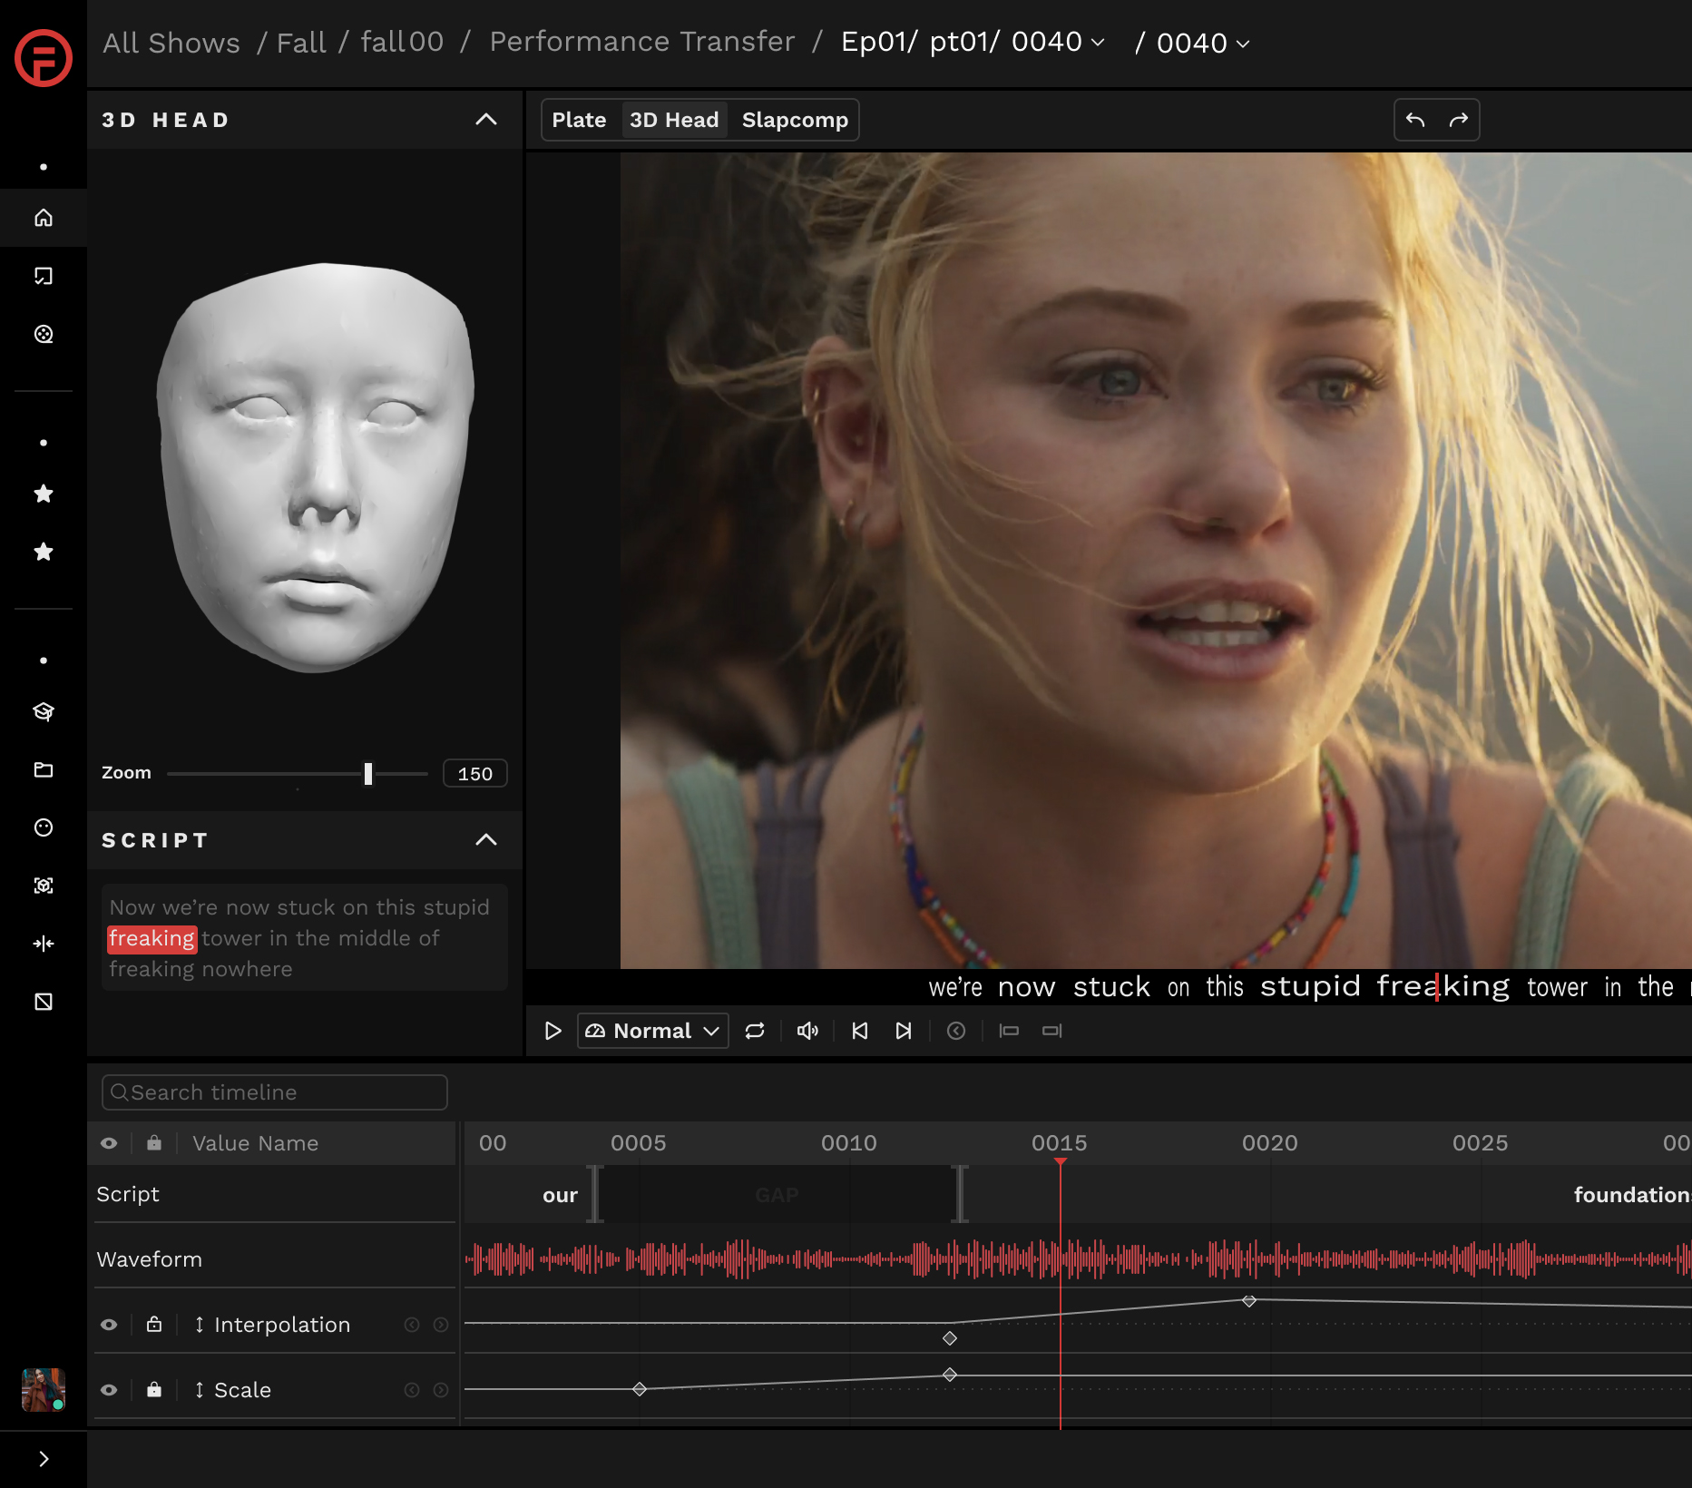Switch to the Plate view tab

(x=579, y=120)
